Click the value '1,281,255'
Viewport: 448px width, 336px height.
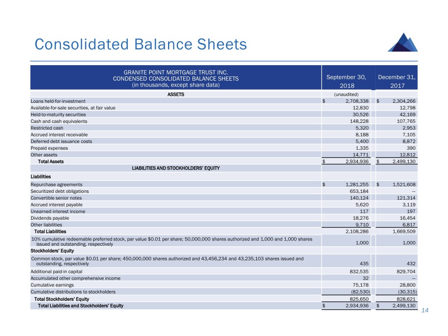point(357,185)
